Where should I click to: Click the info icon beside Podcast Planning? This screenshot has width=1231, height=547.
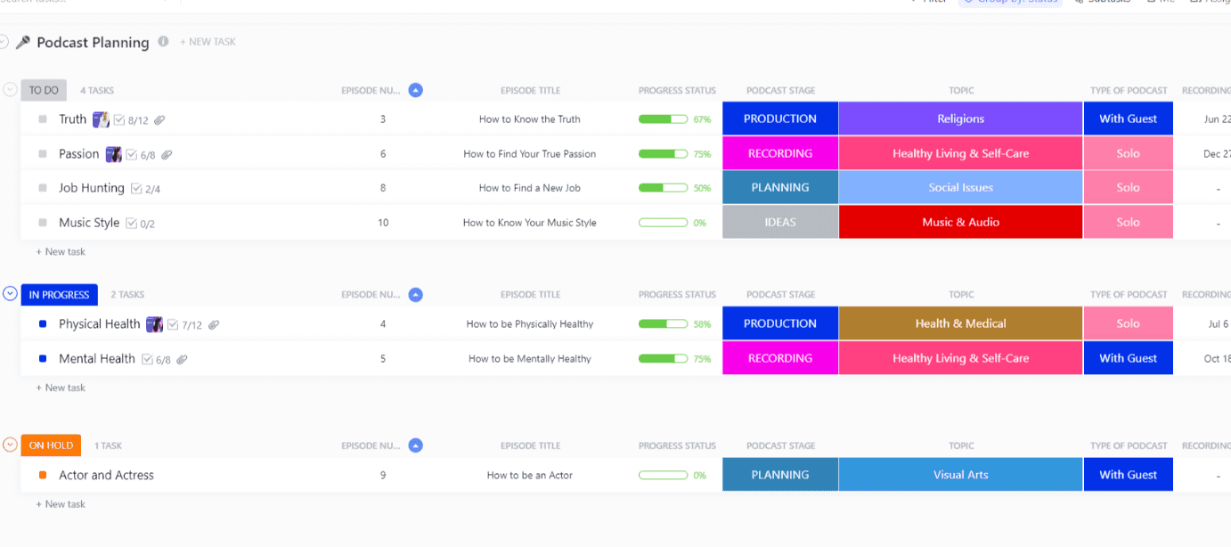pos(163,41)
